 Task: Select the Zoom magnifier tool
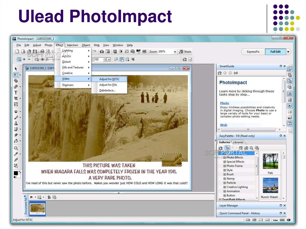pyautogui.click(x=16, y=148)
